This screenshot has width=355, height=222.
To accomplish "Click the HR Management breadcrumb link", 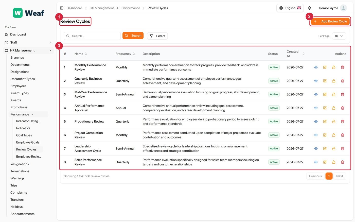I will [102, 8].
